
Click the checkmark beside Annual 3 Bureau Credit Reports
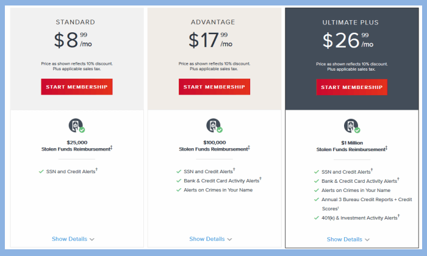[317, 200]
